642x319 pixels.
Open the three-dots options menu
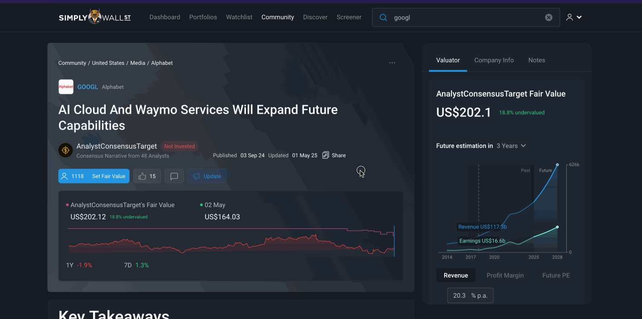point(392,63)
